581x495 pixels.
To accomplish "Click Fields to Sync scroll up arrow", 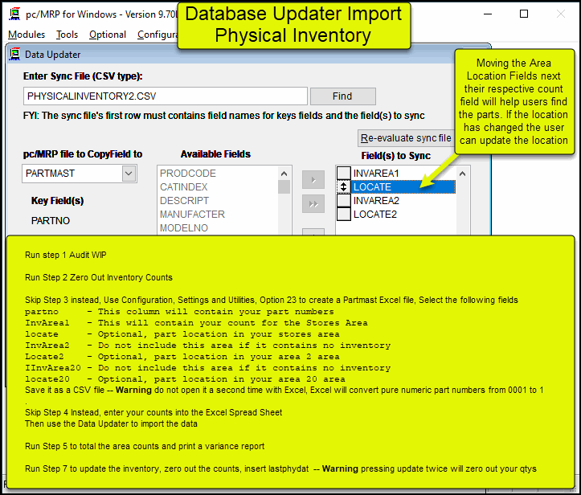I will [462, 174].
